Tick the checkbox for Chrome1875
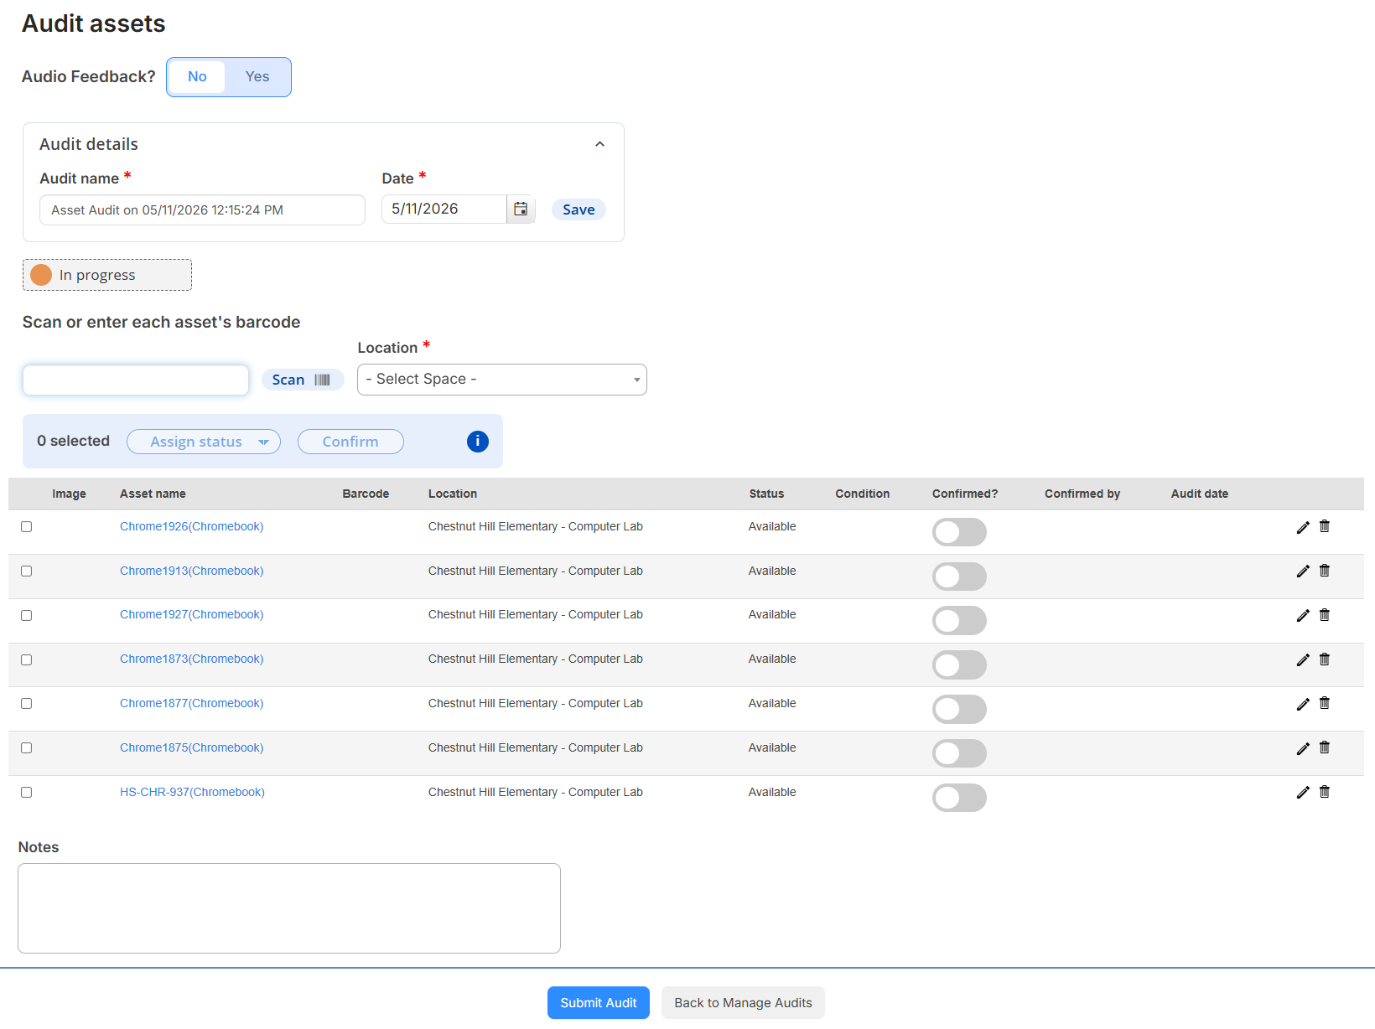 (27, 748)
